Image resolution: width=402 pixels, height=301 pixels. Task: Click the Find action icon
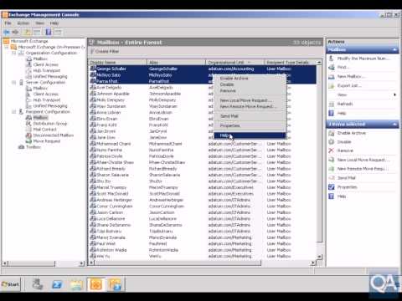pyautogui.click(x=332, y=67)
